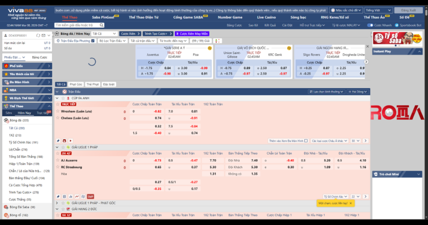
Task: Open the Màu sắc chủ đề theme color picker
Action: point(346,10)
